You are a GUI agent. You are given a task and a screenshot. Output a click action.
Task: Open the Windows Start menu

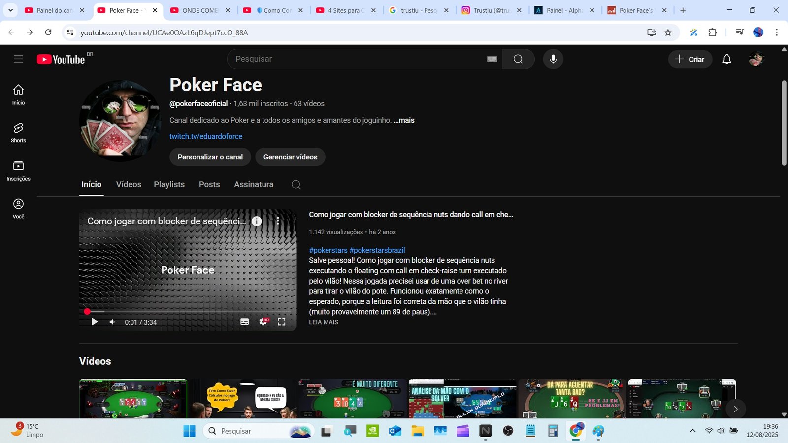[x=189, y=431]
